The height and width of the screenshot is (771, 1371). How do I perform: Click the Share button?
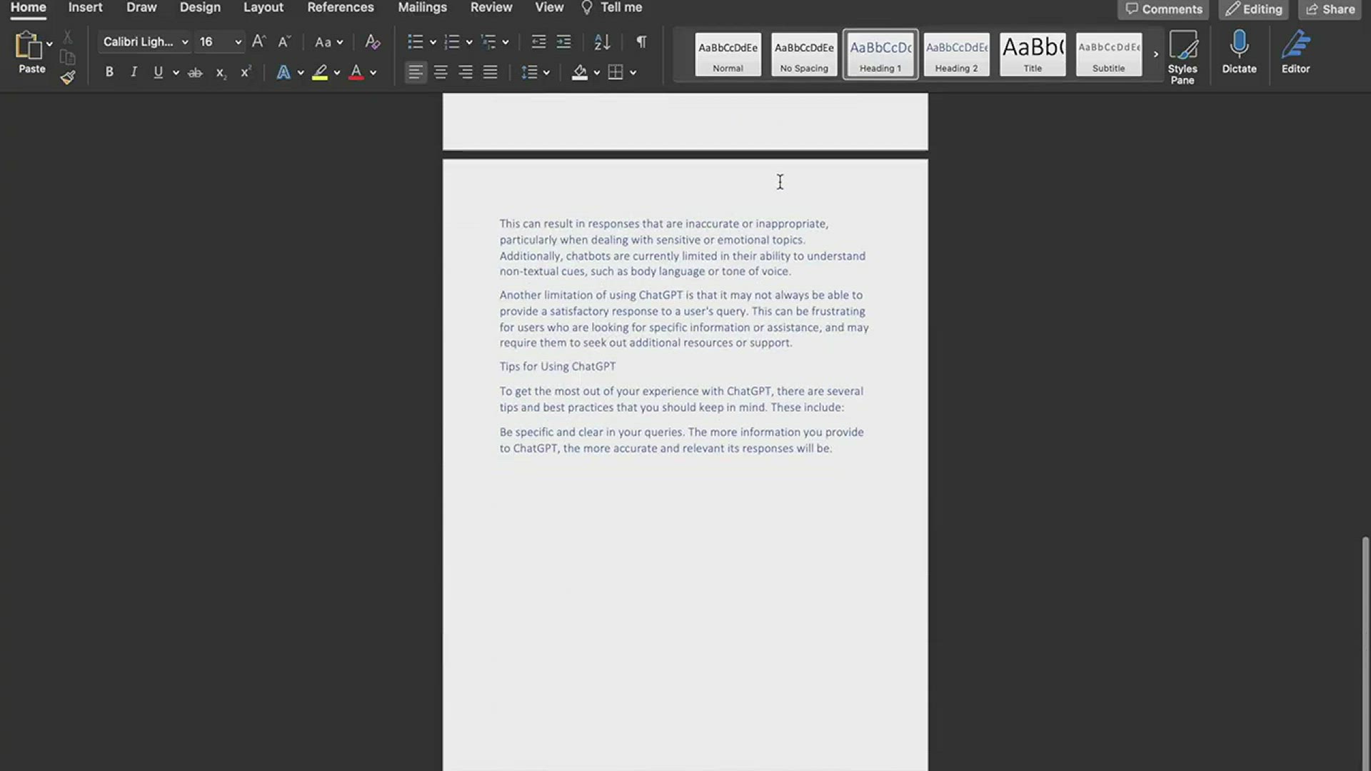pos(1330,9)
